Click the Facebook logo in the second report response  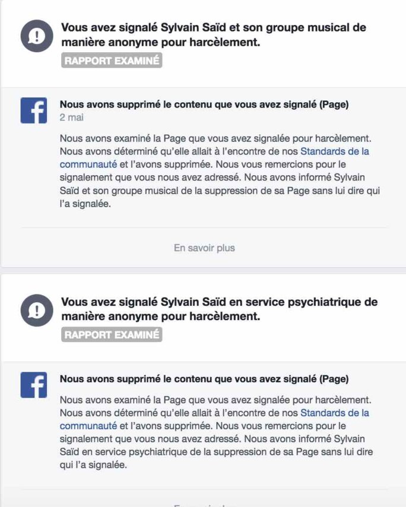pyautogui.click(x=34, y=384)
